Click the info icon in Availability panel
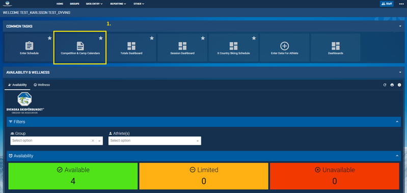The image size is (407, 193). click(399, 85)
